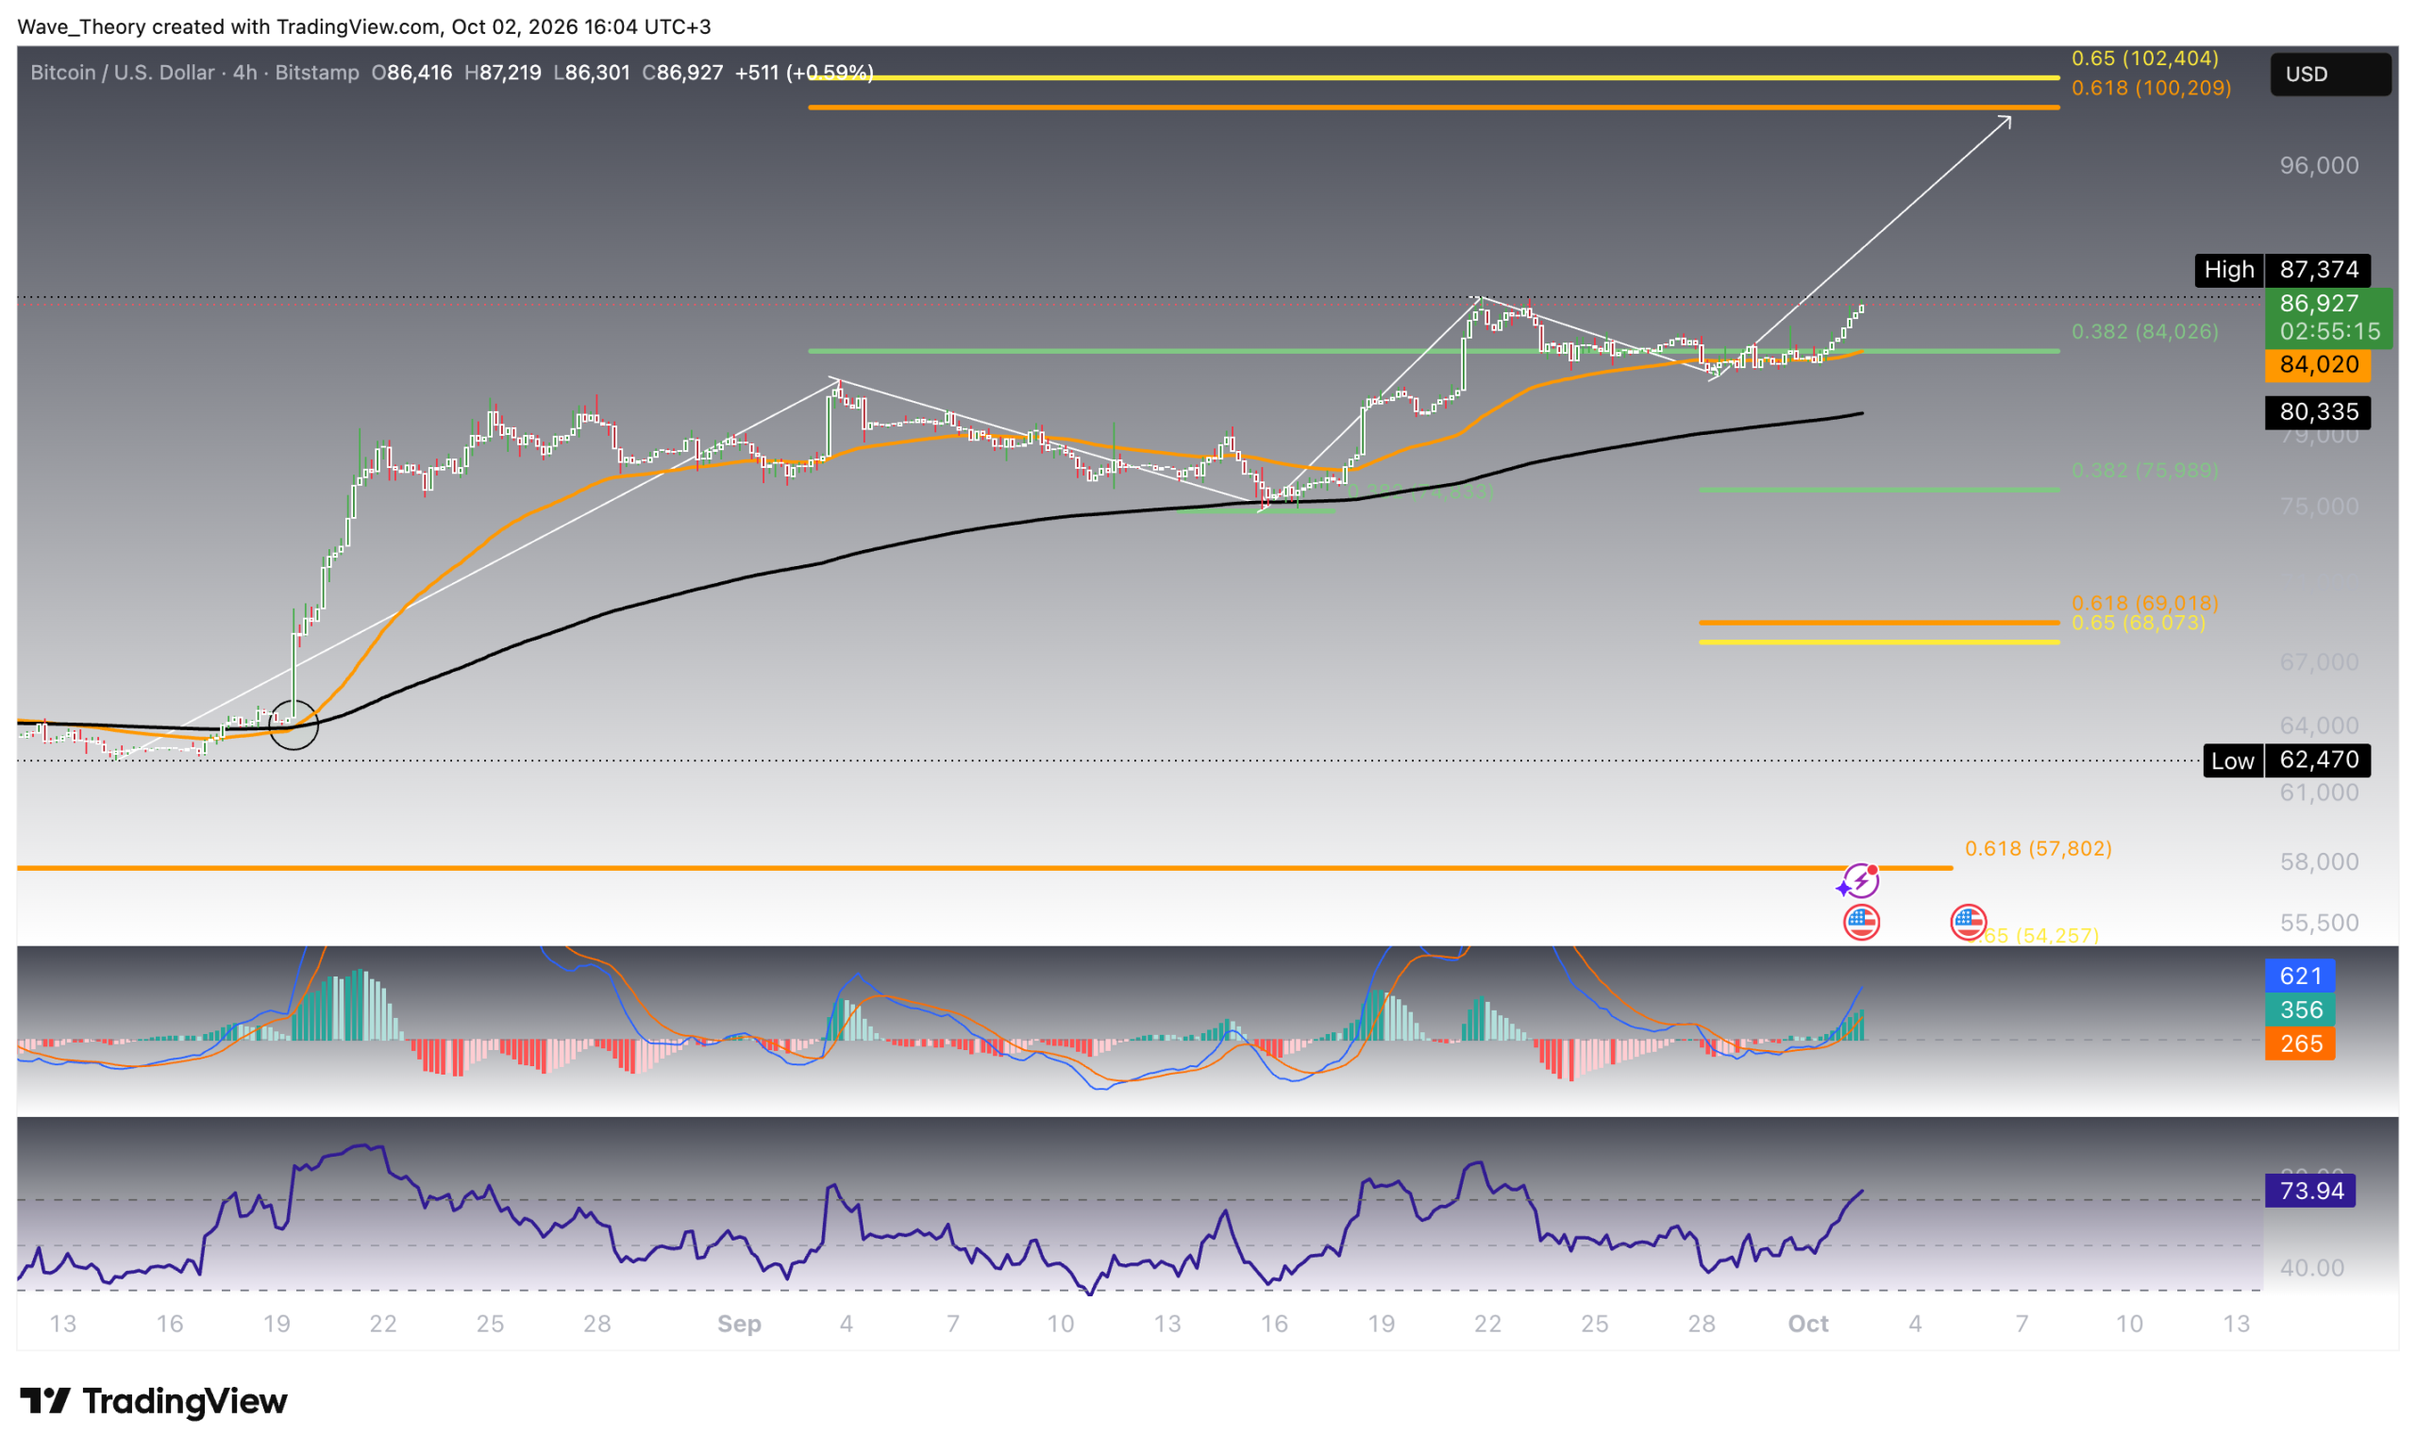Click the orange 84,020 moving average label
Image resolution: width=2416 pixels, height=1452 pixels.
click(2317, 365)
